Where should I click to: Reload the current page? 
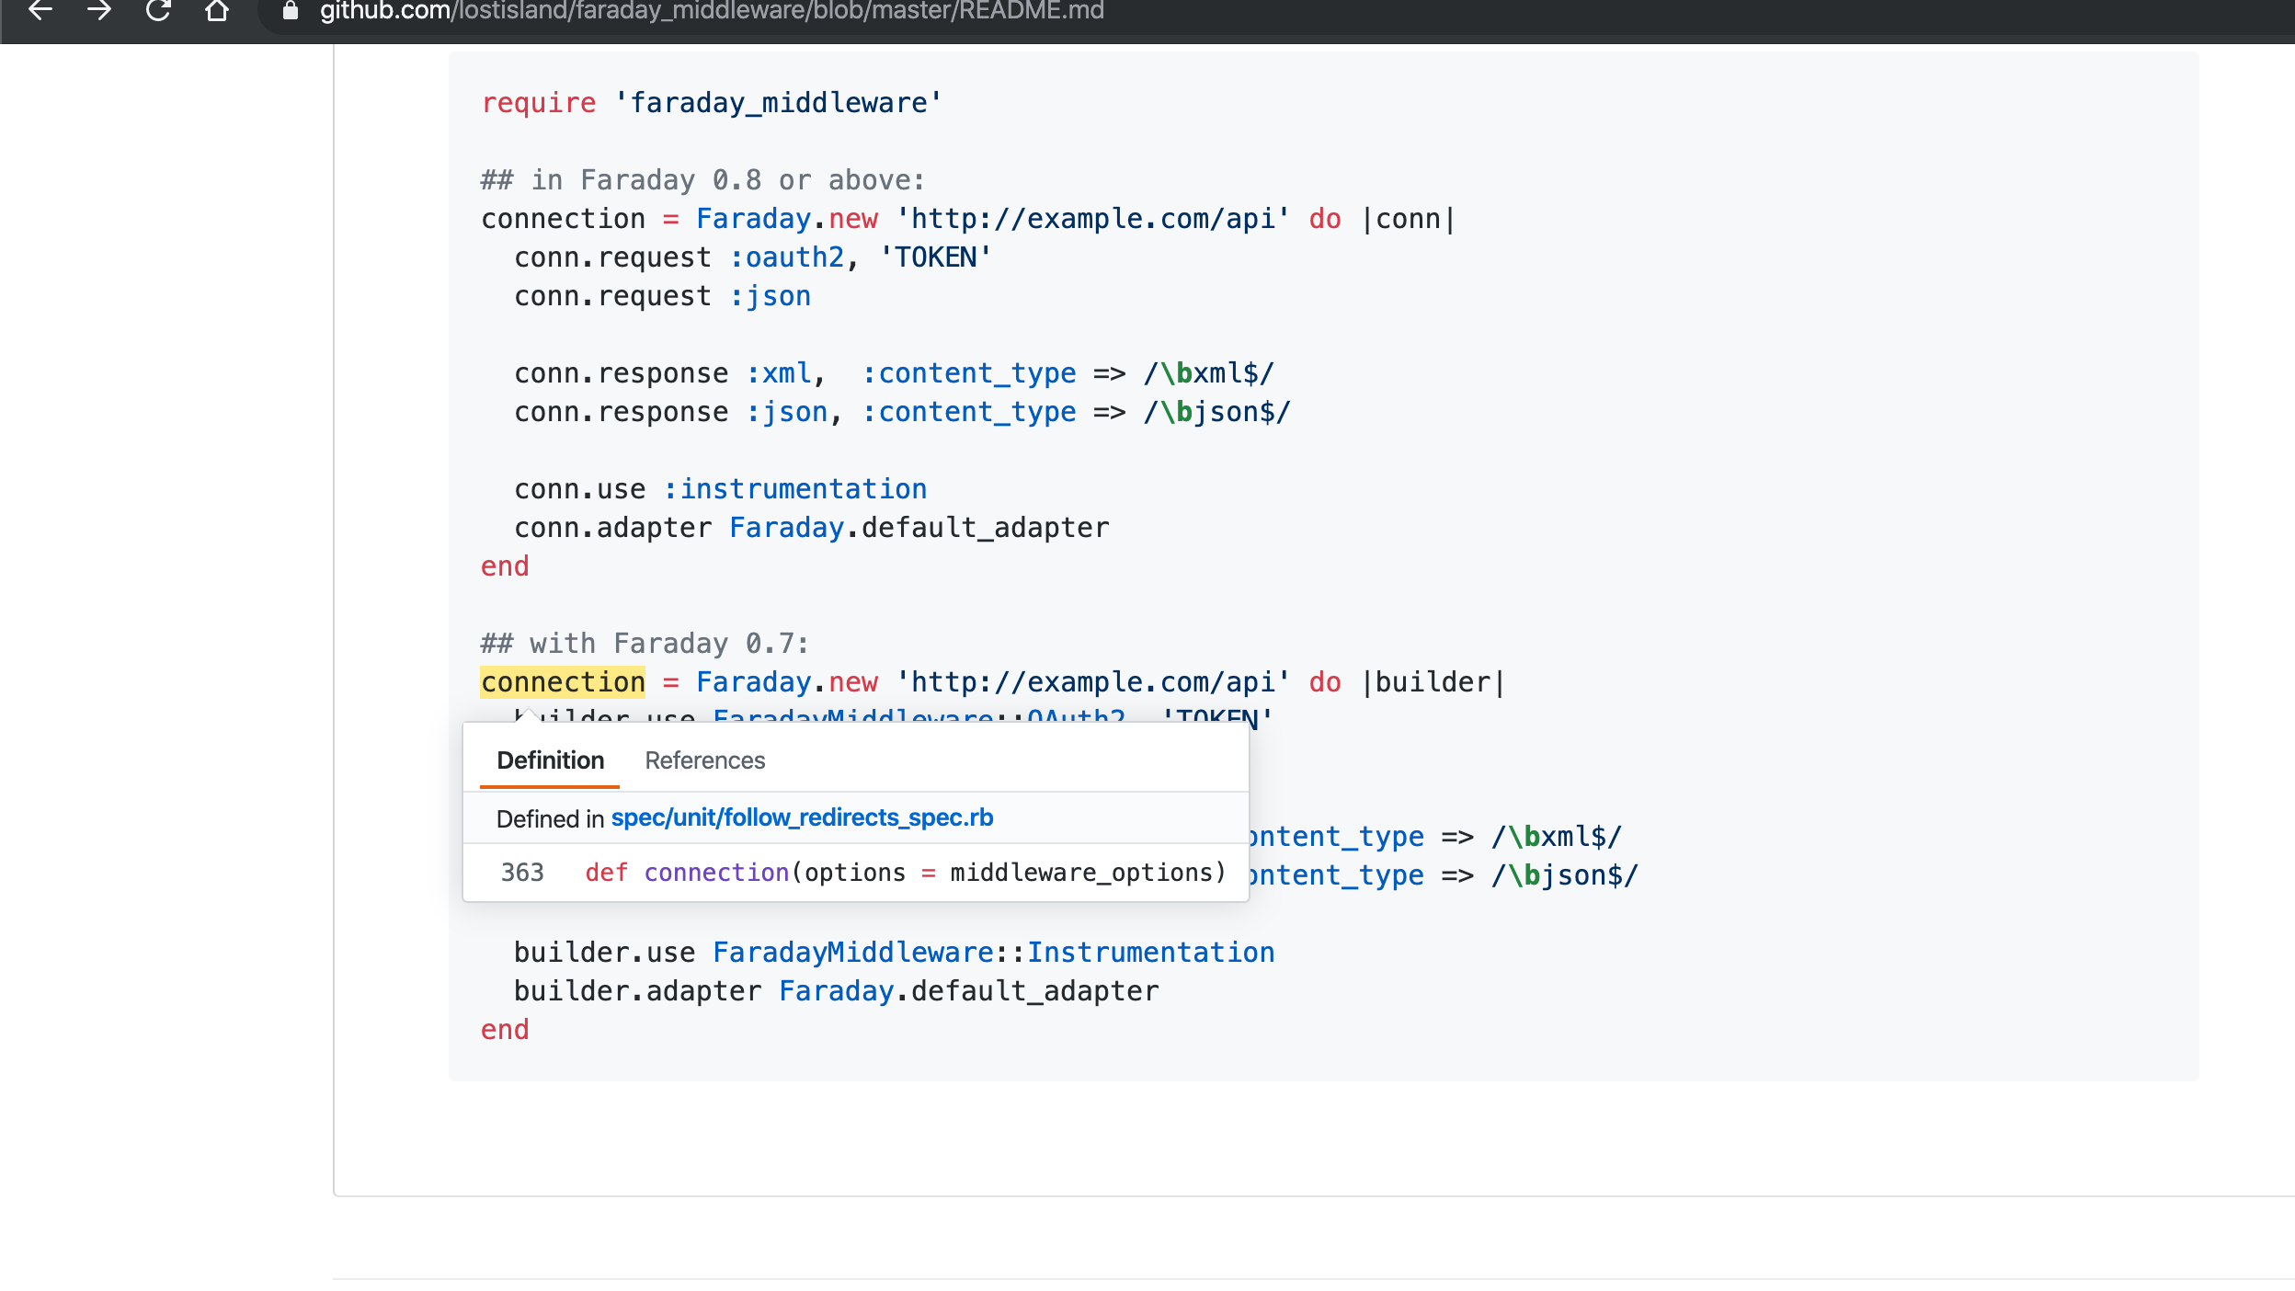158,11
